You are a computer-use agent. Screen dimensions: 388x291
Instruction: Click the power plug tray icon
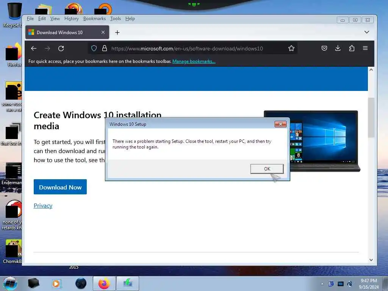point(350,284)
